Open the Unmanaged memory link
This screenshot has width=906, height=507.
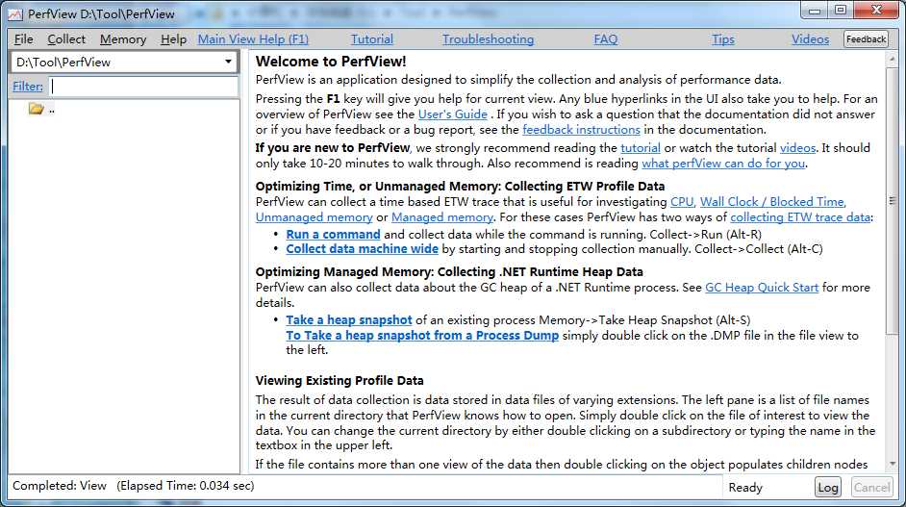point(314,217)
